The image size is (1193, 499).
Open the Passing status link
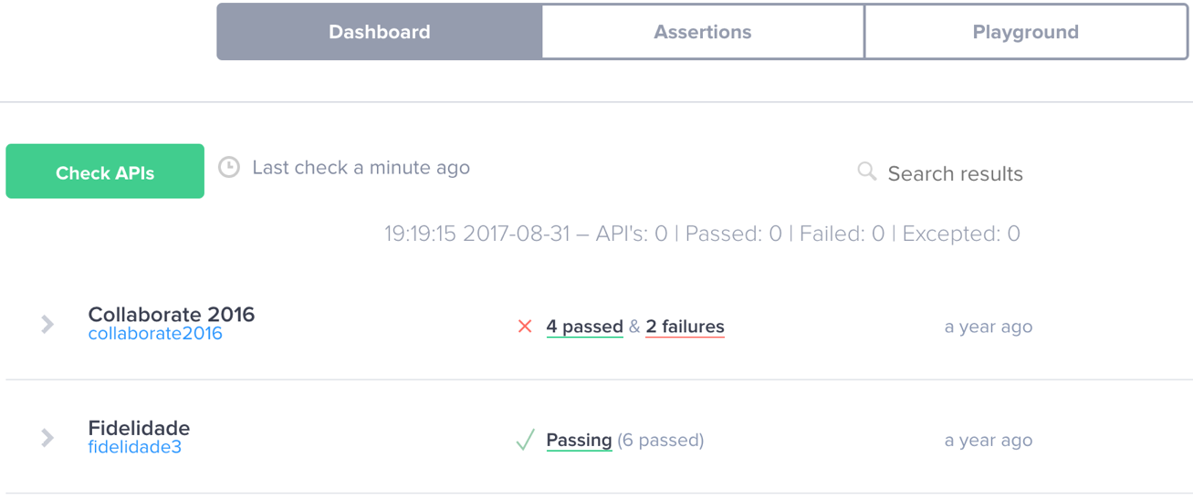(x=579, y=440)
